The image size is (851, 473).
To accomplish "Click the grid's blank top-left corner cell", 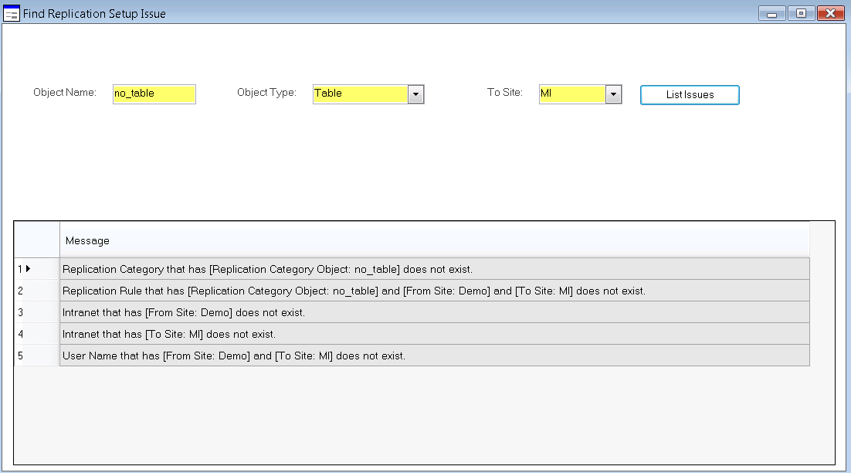I will point(36,241).
